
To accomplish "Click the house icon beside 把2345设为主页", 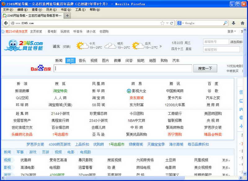I will [x=3, y=32].
